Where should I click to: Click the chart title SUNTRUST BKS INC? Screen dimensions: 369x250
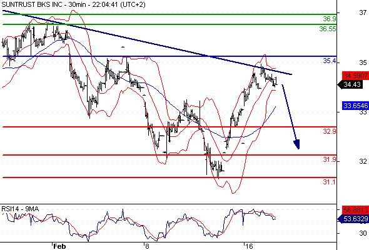[x=33, y=4]
